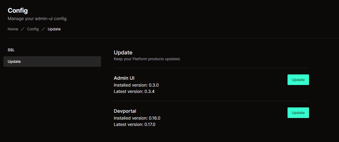Click the current Update breadcrumb item
Image resolution: width=339 pixels, height=142 pixels.
click(54, 29)
